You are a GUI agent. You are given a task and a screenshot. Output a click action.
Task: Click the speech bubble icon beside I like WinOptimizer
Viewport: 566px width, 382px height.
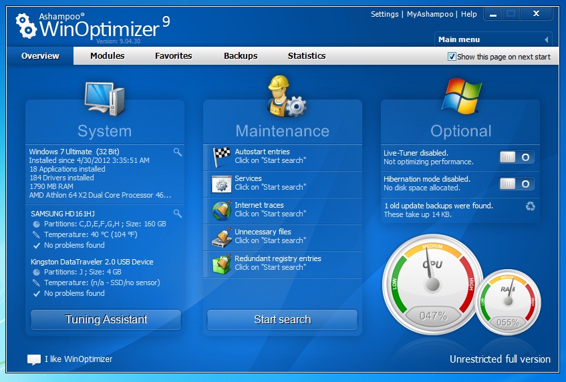point(34,359)
